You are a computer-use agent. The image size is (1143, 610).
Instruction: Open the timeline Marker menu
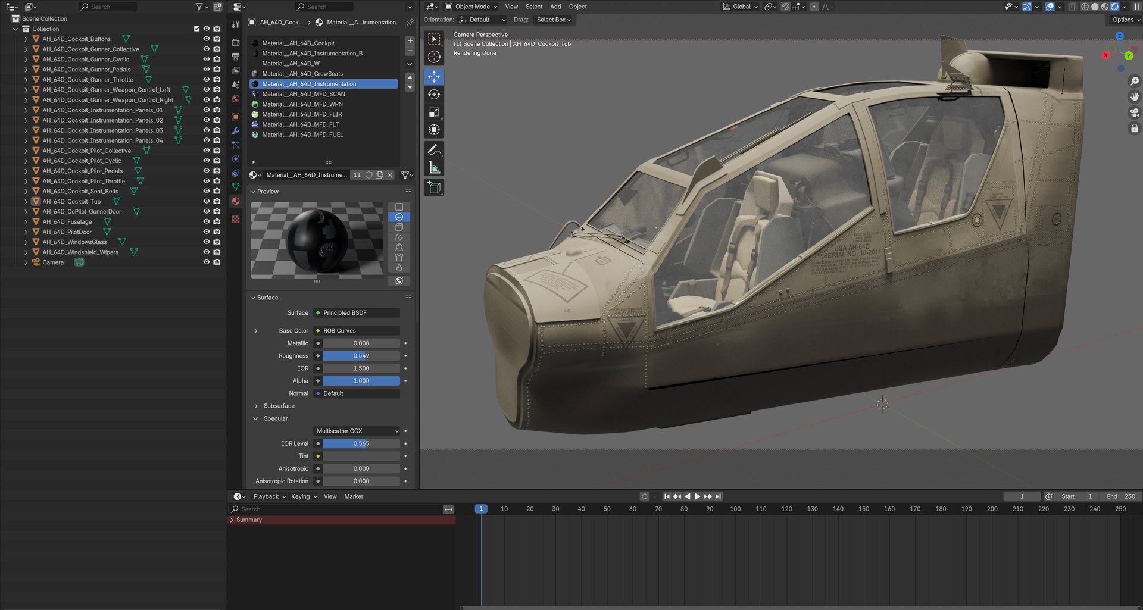tap(354, 497)
